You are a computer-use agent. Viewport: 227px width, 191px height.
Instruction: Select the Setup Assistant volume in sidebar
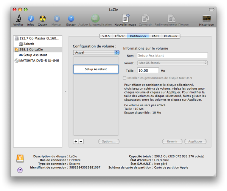(x=38, y=55)
